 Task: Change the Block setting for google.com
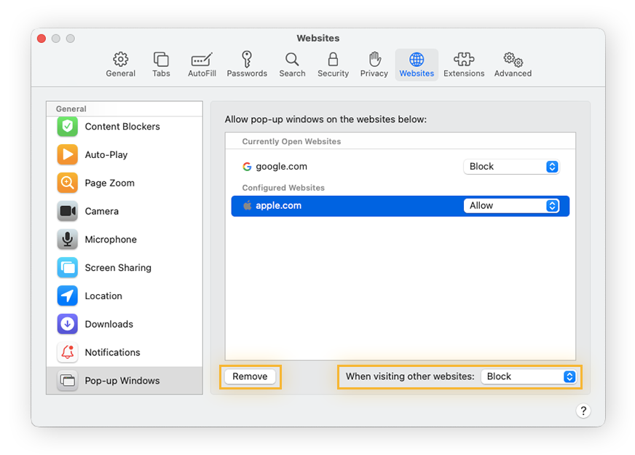pos(511,166)
